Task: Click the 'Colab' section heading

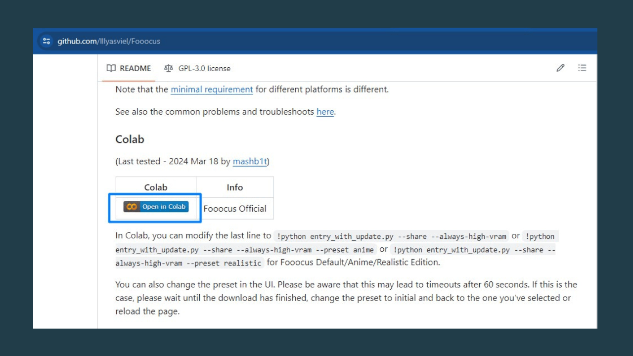Action: click(x=130, y=139)
